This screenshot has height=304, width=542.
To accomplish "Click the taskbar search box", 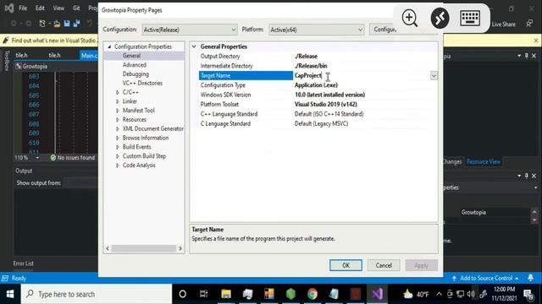I will (x=97, y=294).
